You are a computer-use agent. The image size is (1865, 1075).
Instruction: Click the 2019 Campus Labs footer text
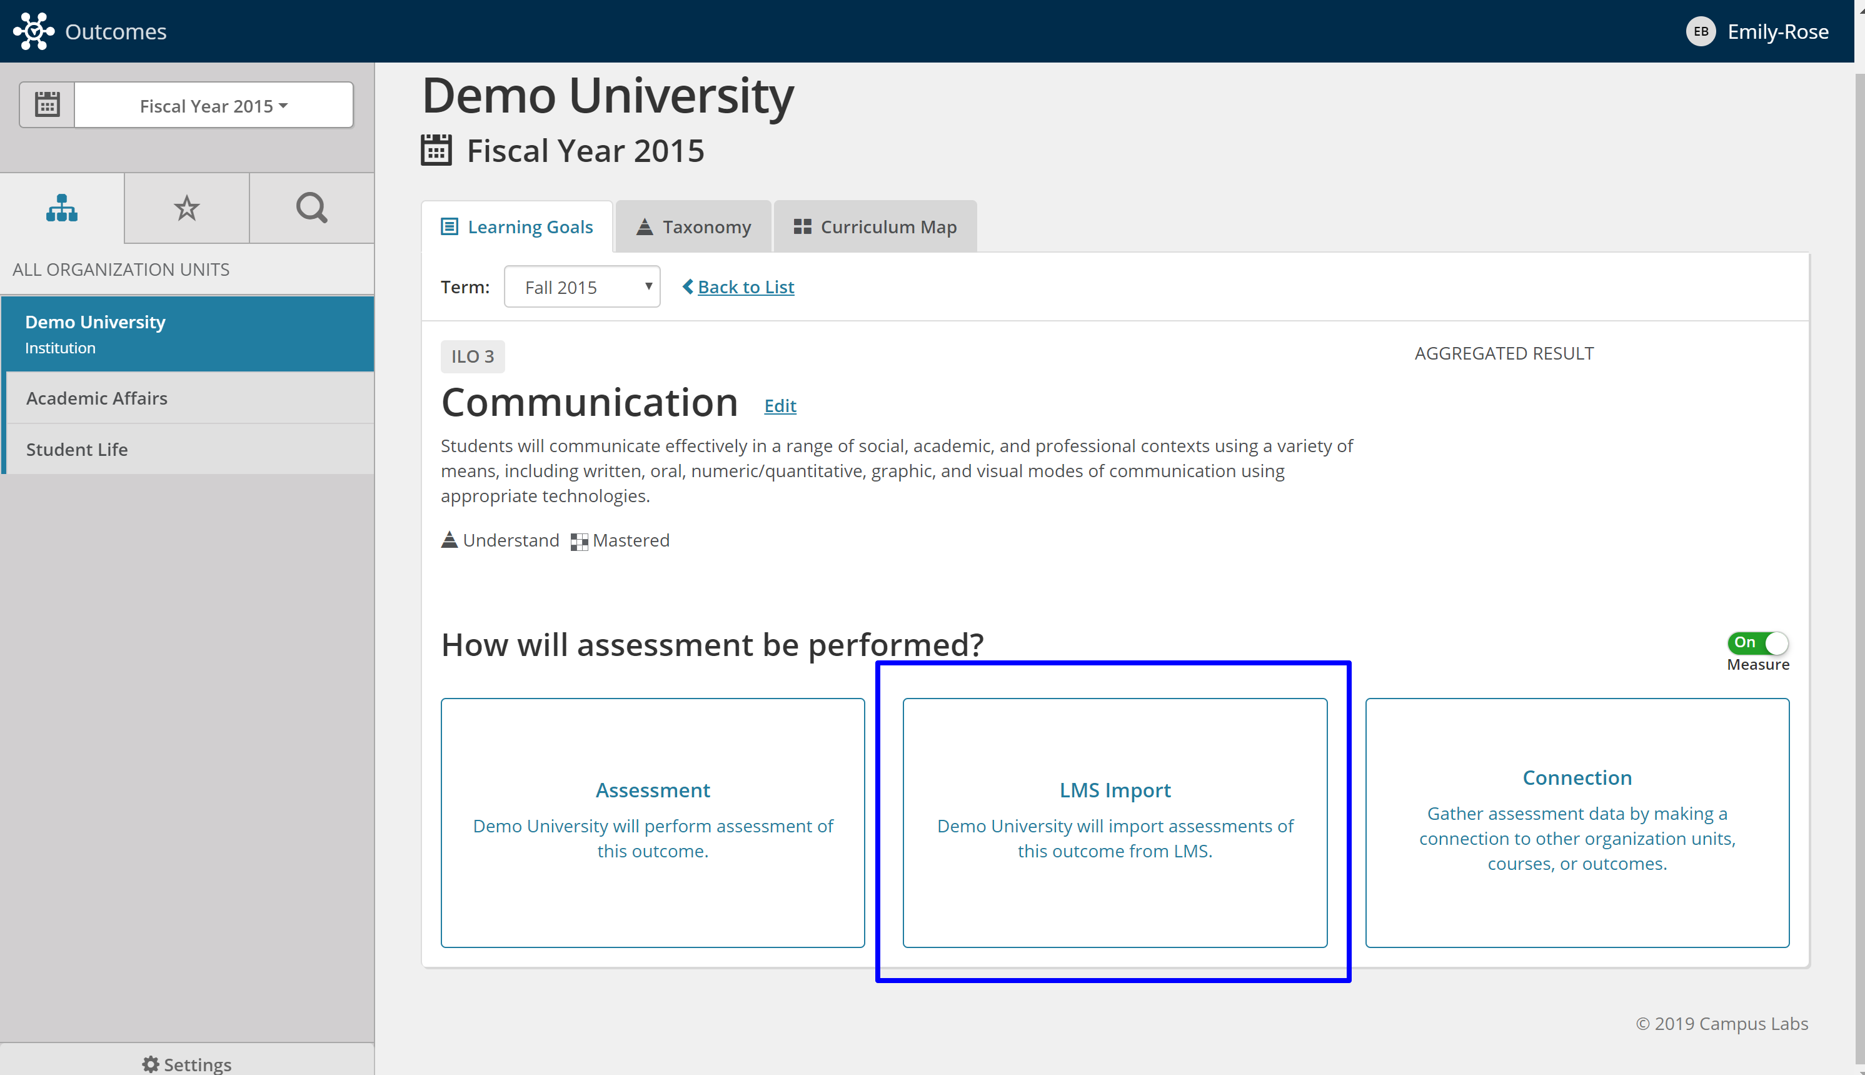pyautogui.click(x=1722, y=1023)
